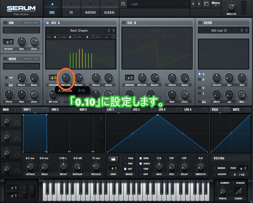Load the next preset with right arrow

(x=199, y=4)
